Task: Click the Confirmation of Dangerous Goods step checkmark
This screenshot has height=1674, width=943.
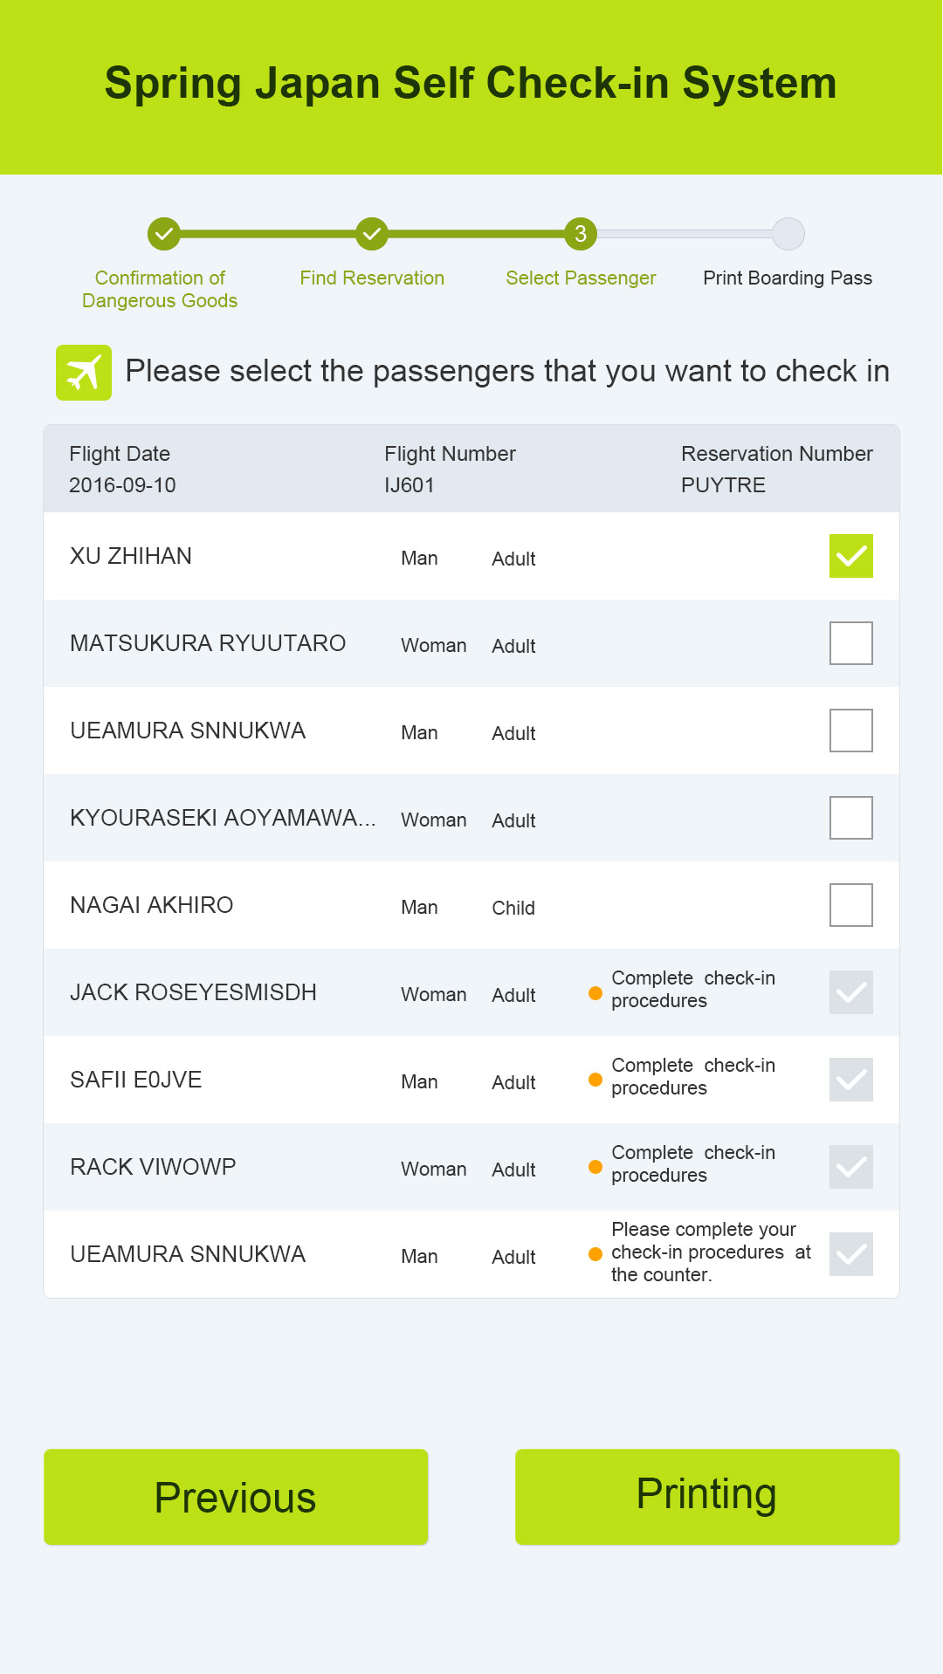Action: [163, 234]
